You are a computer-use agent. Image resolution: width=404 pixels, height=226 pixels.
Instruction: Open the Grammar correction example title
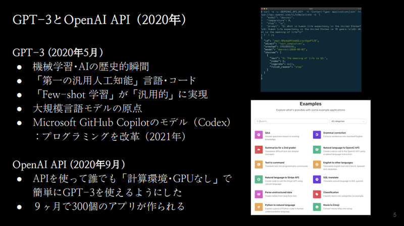coord(334,133)
